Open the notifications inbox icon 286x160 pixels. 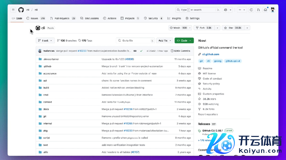point(265,10)
